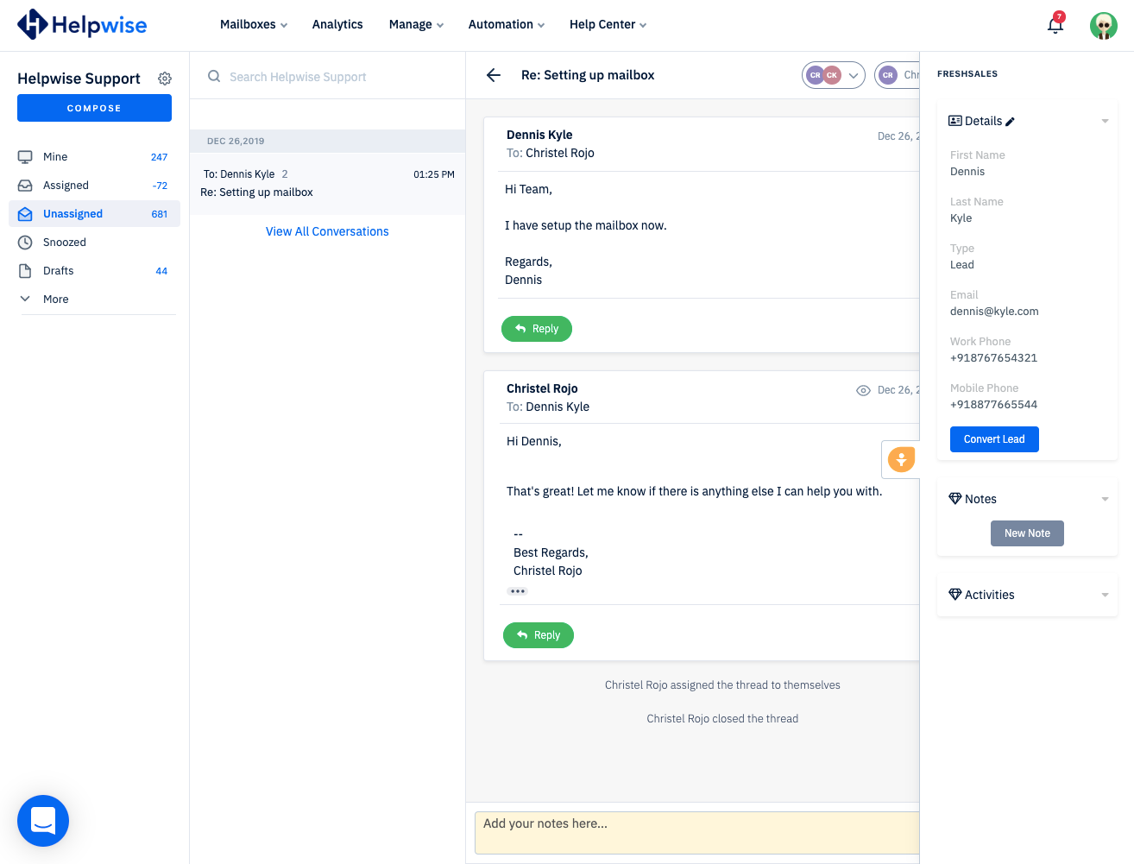Open the Assigned conversations folder
1134x864 pixels.
pos(66,185)
